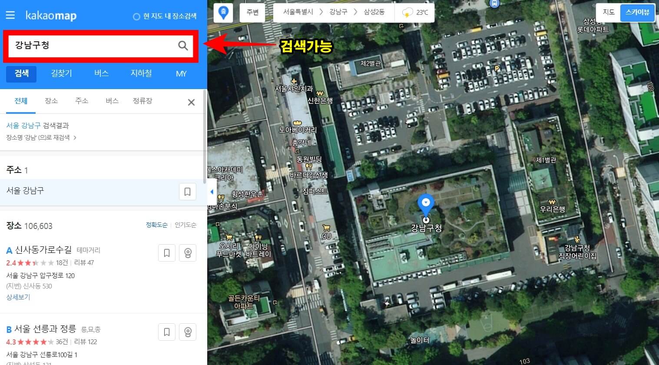Click the 서울사인치과 map label
This screenshot has height=365, width=659.
(294, 88)
